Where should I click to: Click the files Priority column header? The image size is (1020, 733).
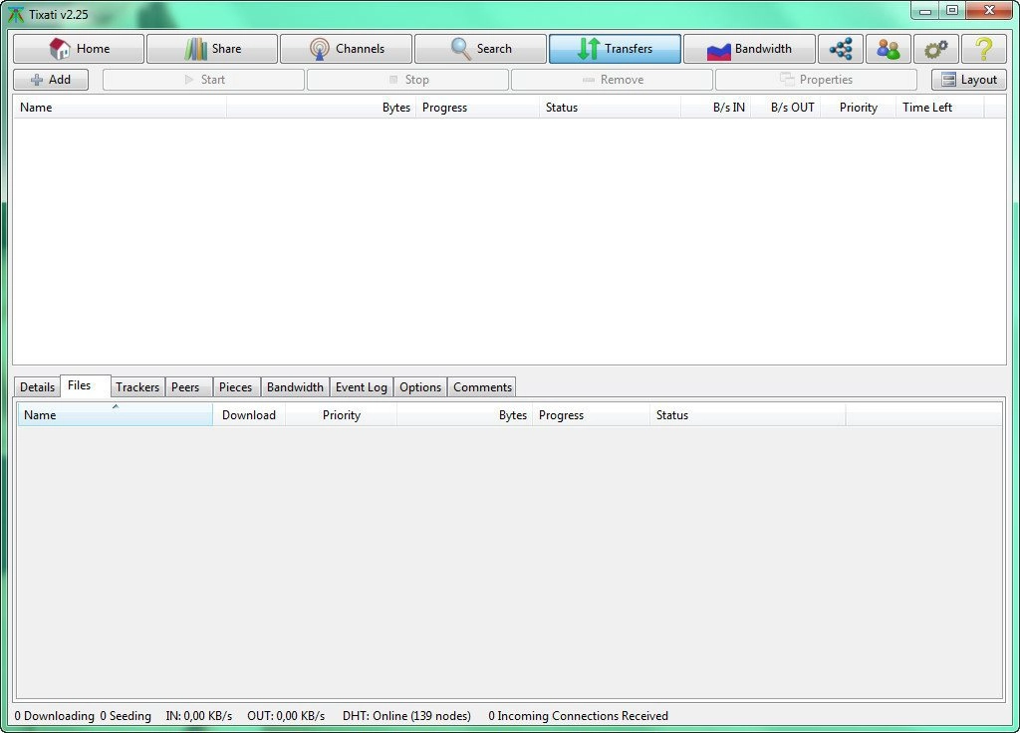(341, 415)
